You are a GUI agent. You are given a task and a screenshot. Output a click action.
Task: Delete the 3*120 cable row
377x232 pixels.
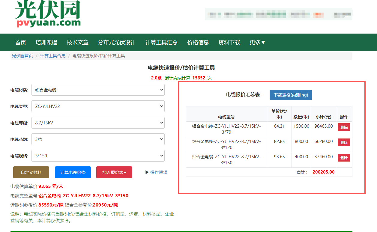344,142
